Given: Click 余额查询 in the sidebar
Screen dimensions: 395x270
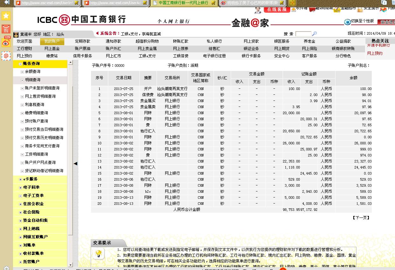Looking at the screenshot, I should [32, 72].
